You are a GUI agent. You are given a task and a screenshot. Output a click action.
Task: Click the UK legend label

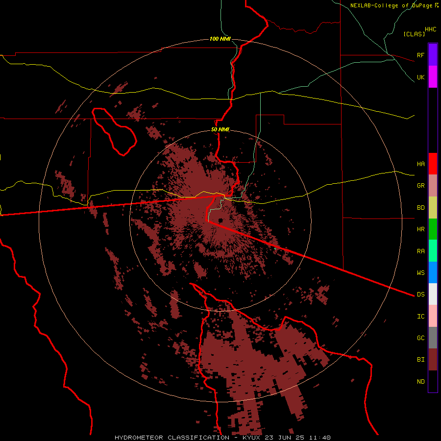click(420, 77)
